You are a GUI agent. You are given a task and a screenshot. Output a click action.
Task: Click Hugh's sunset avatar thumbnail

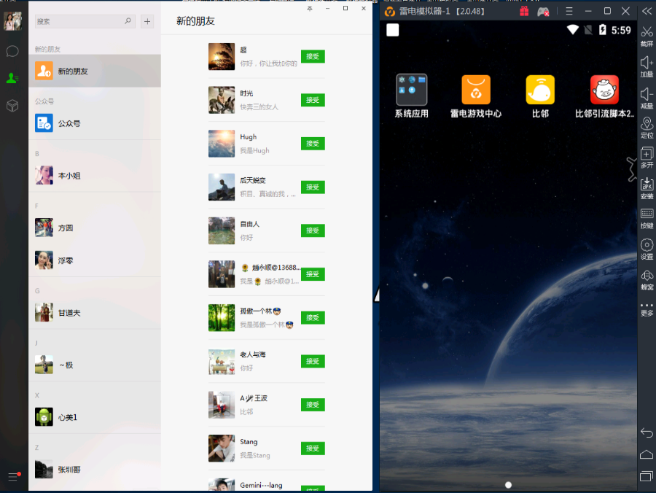(222, 144)
